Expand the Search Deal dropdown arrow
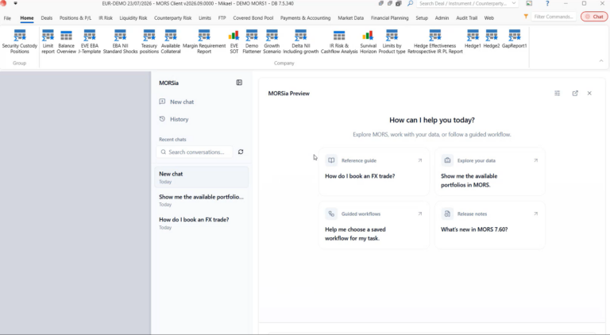 click(514, 3)
